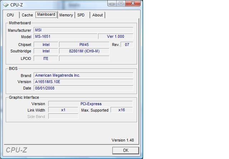Select the PCI-Express version field
Image resolution: width=229 pixels, height=159 pixels.
91,104
